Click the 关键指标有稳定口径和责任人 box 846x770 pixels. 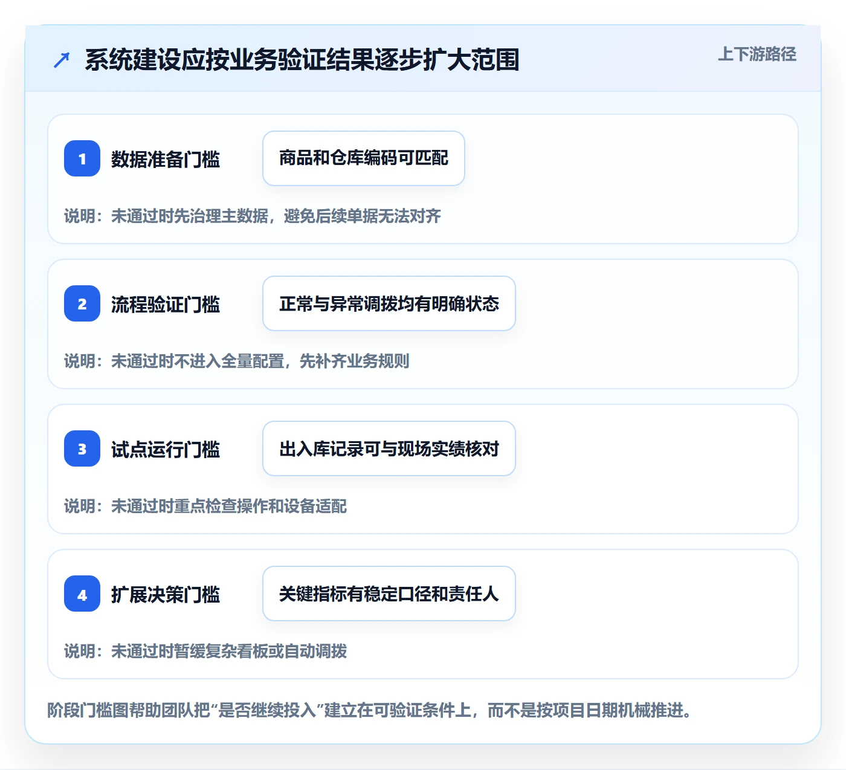tap(389, 594)
